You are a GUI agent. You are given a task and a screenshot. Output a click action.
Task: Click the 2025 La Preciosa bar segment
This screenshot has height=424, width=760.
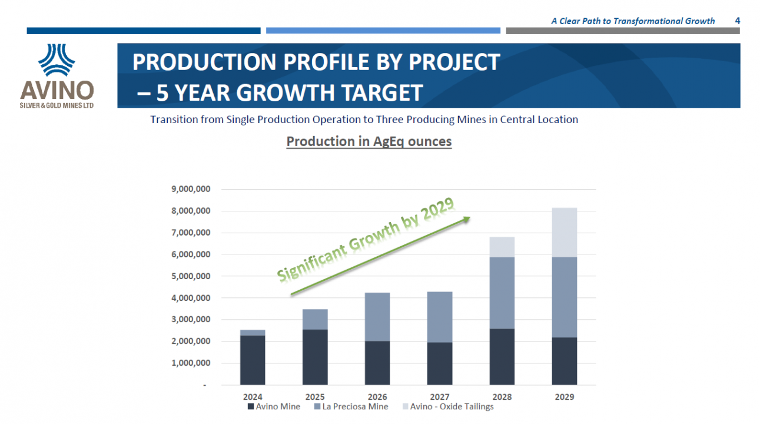[x=315, y=319]
